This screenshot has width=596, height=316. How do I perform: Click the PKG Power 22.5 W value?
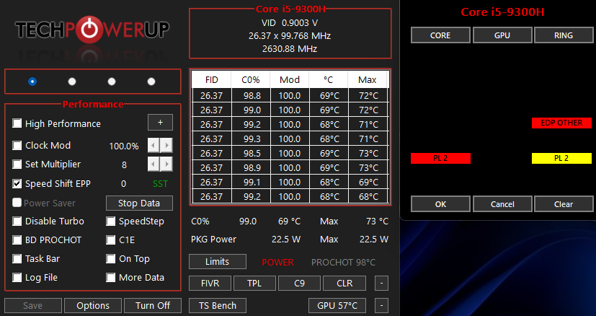[286, 240]
